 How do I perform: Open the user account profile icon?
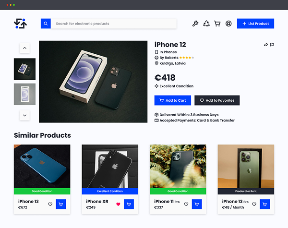(228, 24)
